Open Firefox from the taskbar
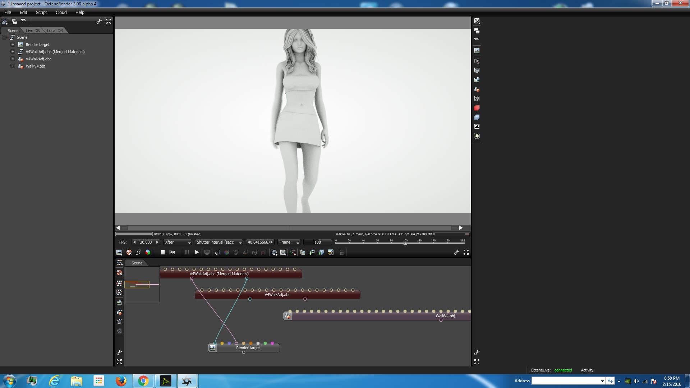 121,381
